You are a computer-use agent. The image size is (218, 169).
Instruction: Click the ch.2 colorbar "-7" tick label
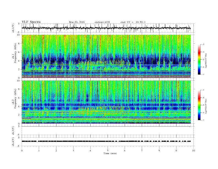203,120
